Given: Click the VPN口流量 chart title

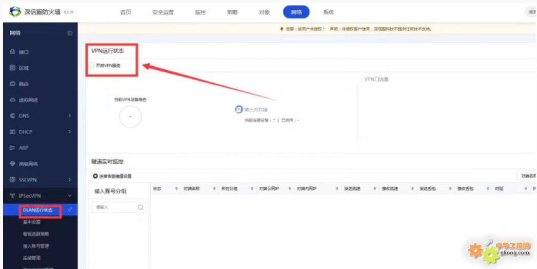Looking at the screenshot, I should click(377, 79).
